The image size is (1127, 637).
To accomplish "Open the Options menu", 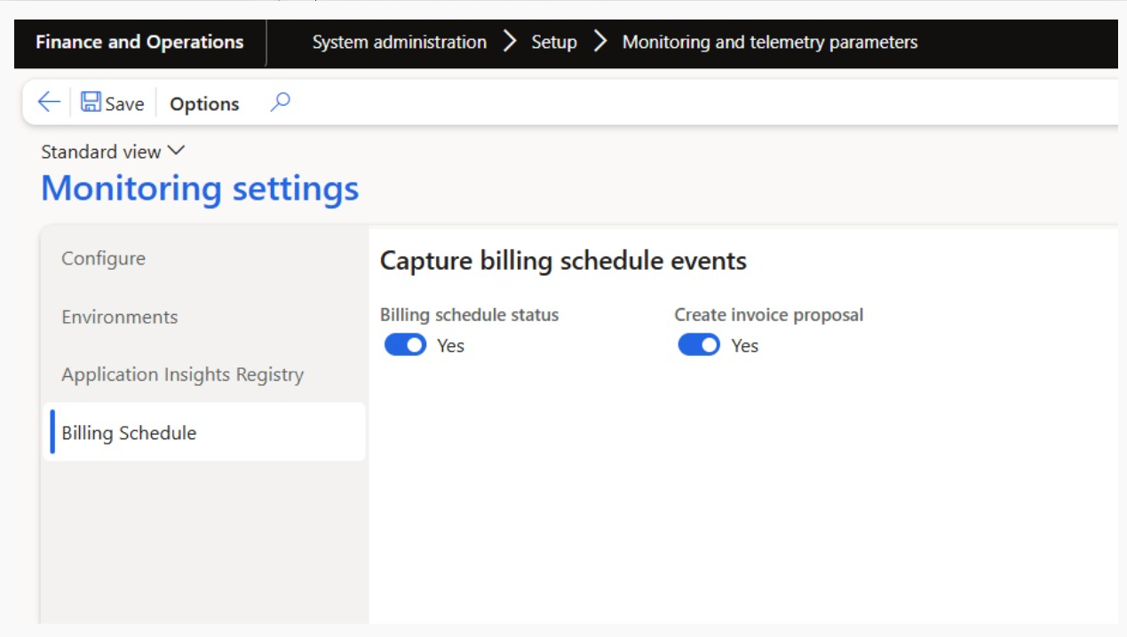I will pos(204,104).
